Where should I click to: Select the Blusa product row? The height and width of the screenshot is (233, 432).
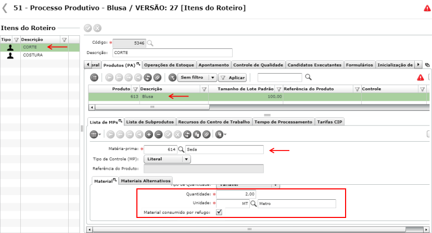pyautogui.click(x=259, y=97)
